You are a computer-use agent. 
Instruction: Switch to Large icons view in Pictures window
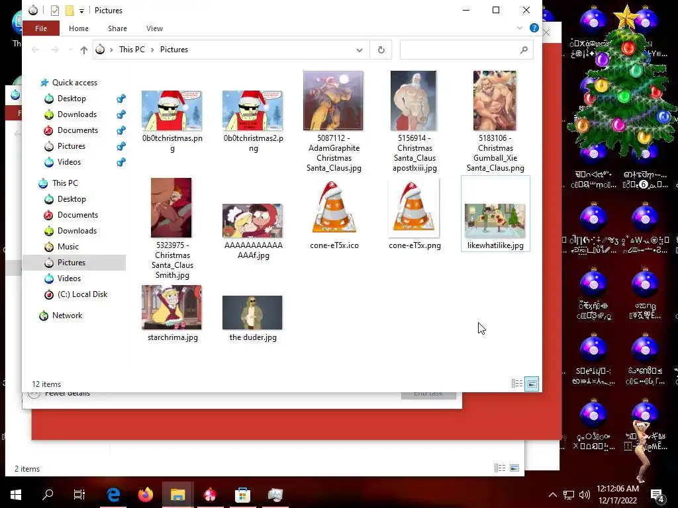coord(532,384)
